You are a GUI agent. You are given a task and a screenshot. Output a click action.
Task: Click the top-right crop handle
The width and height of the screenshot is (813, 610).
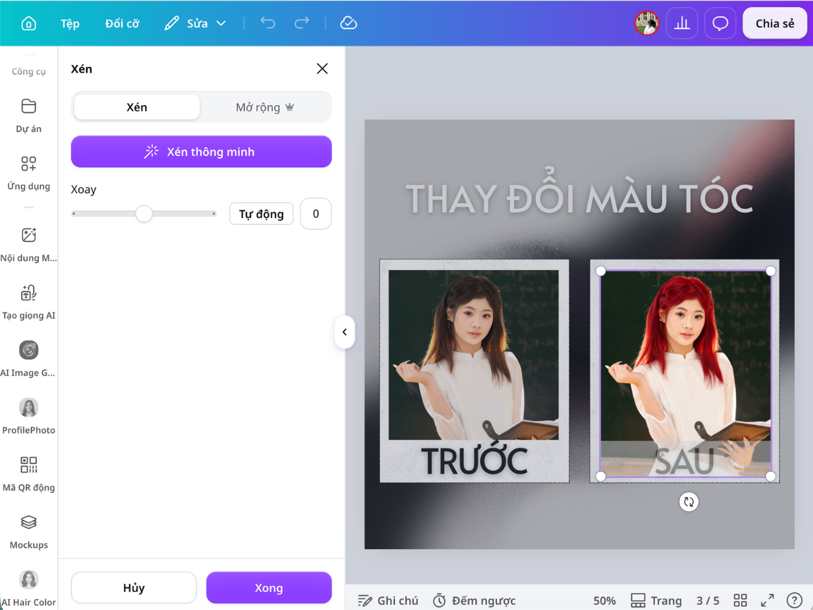770,271
